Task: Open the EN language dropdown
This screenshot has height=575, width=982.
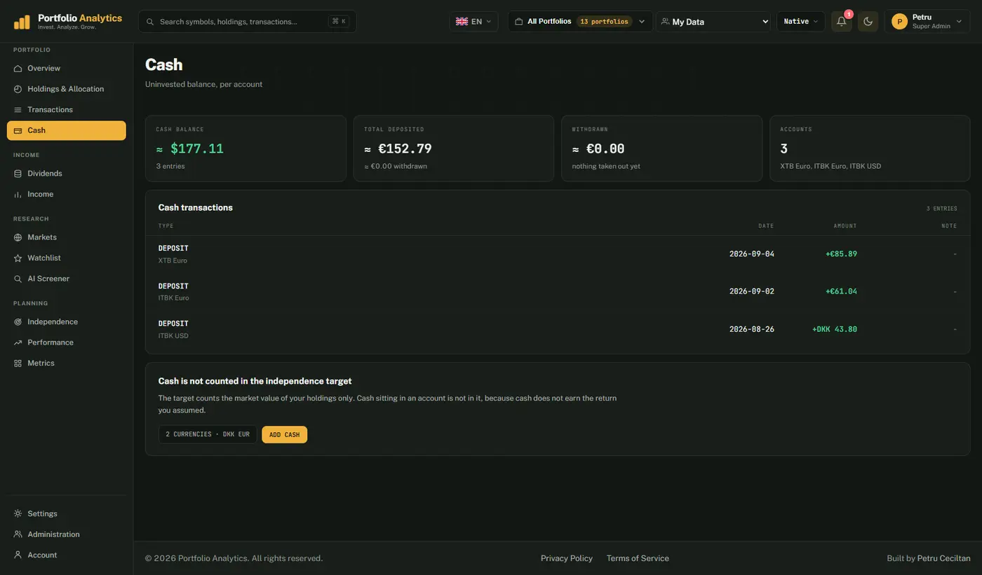Action: [474, 22]
